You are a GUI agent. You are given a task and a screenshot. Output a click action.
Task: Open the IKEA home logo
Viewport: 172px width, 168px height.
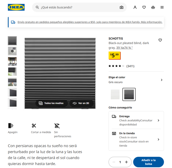(x=16, y=7)
